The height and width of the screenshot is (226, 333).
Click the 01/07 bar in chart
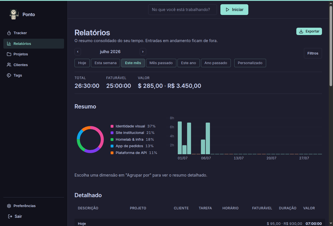[180, 138]
